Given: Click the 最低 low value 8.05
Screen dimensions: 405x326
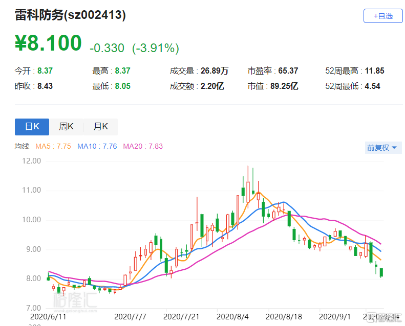Looking at the screenshot, I should [x=123, y=86].
